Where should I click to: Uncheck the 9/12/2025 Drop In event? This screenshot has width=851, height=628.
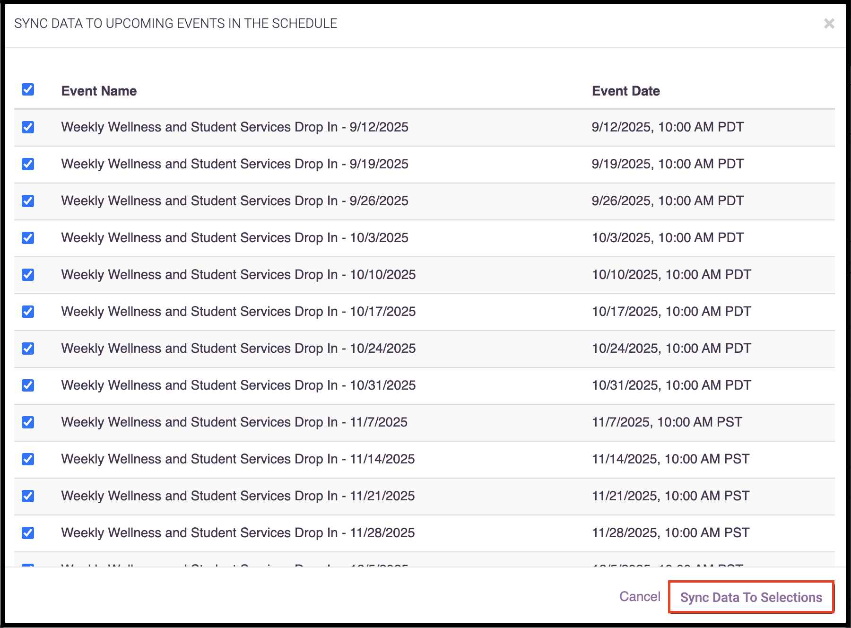coord(28,127)
